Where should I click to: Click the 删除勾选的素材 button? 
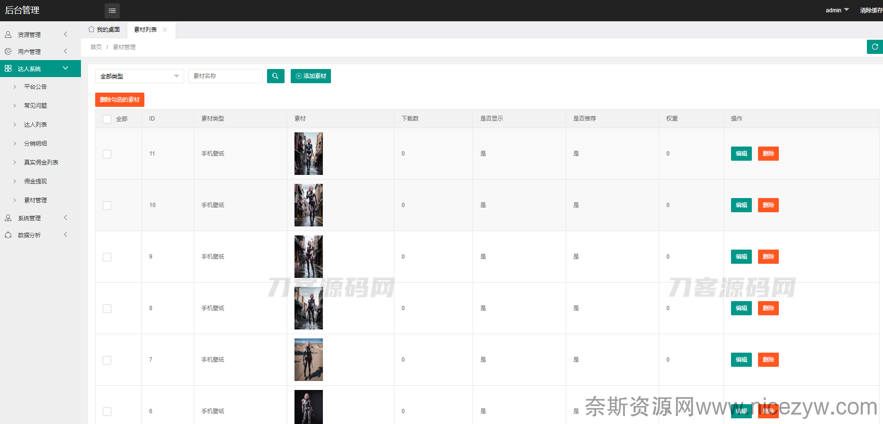(120, 100)
